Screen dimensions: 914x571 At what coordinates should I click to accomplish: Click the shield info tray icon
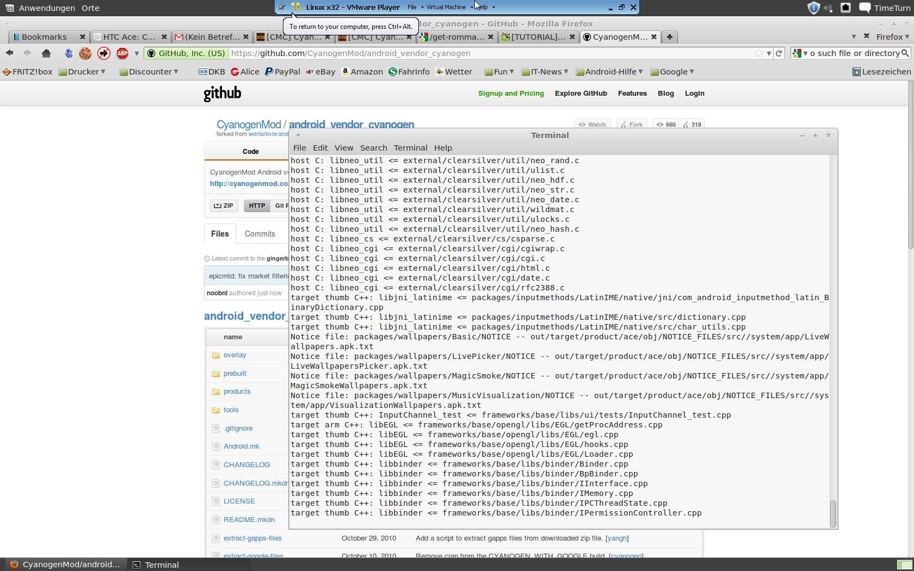click(x=813, y=8)
